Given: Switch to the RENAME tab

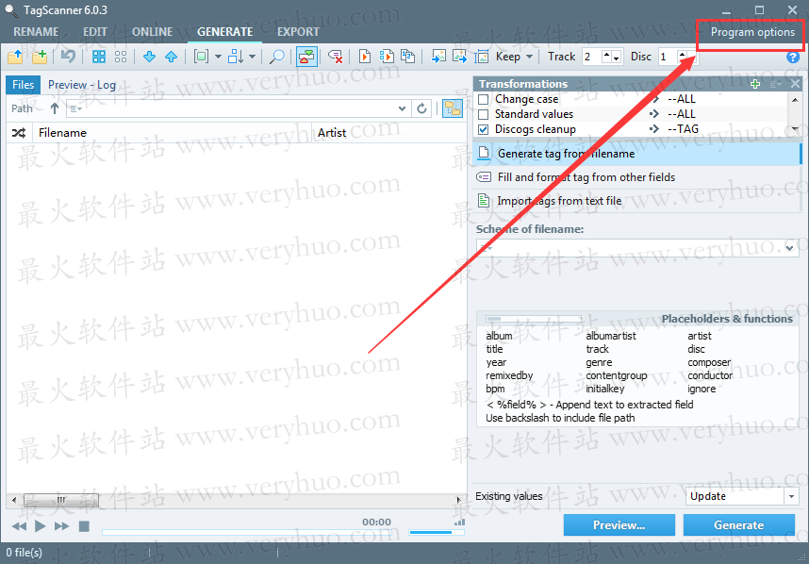Looking at the screenshot, I should [x=36, y=31].
